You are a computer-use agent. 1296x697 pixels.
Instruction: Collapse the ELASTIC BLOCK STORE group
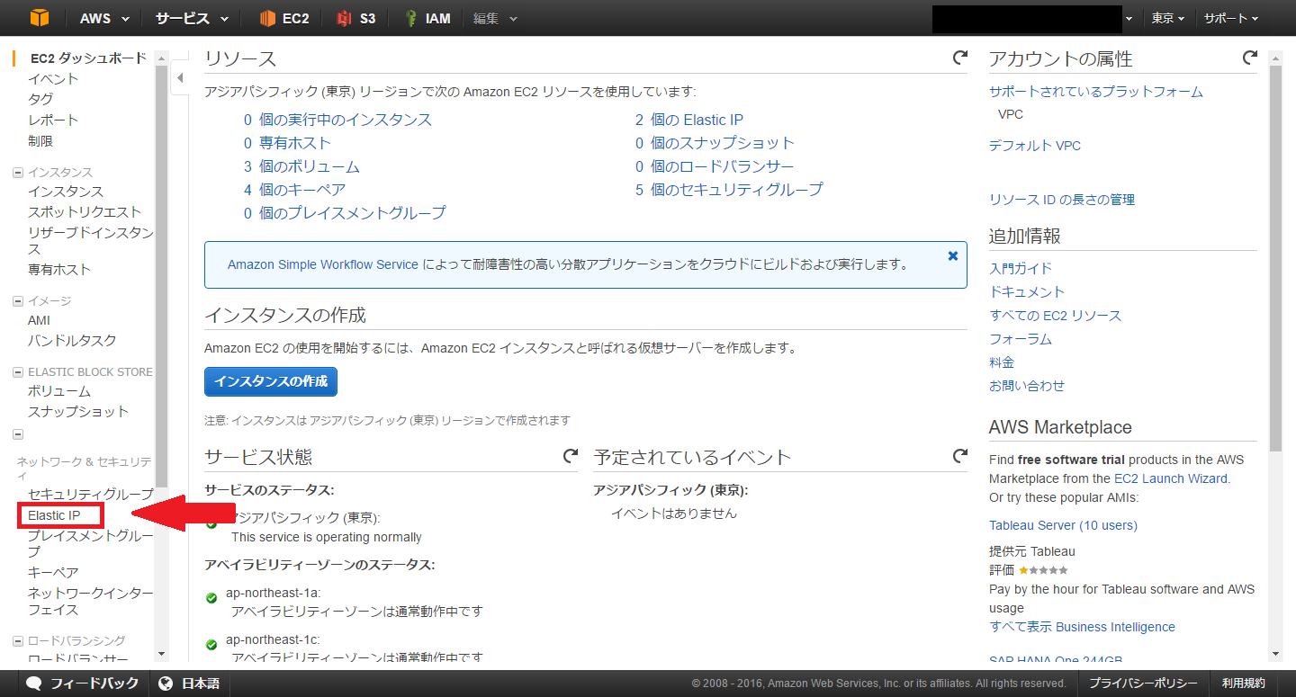click(x=18, y=372)
